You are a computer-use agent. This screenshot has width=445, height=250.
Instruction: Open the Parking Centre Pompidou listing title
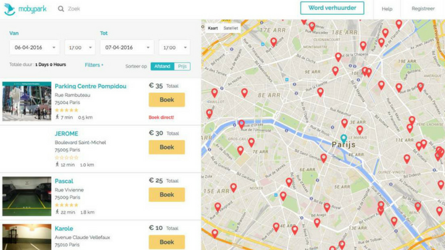(x=90, y=86)
